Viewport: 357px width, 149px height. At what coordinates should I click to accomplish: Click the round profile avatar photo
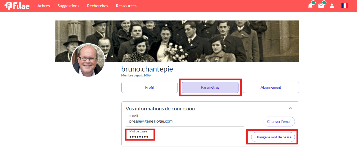click(88, 60)
